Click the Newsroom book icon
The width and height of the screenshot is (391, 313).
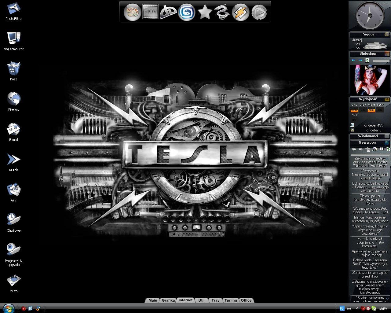382,149
